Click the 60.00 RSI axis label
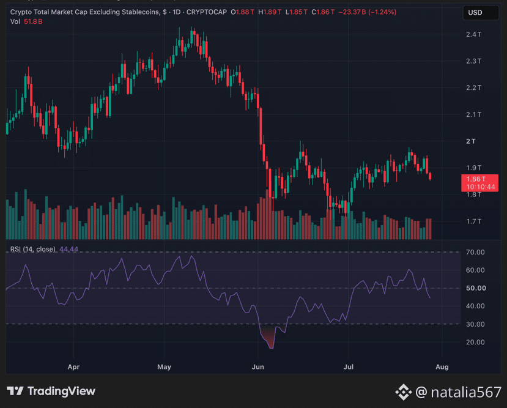 [x=475, y=270]
